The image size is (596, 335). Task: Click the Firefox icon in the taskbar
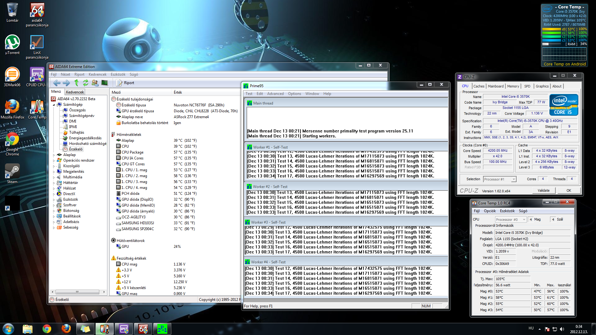66,329
